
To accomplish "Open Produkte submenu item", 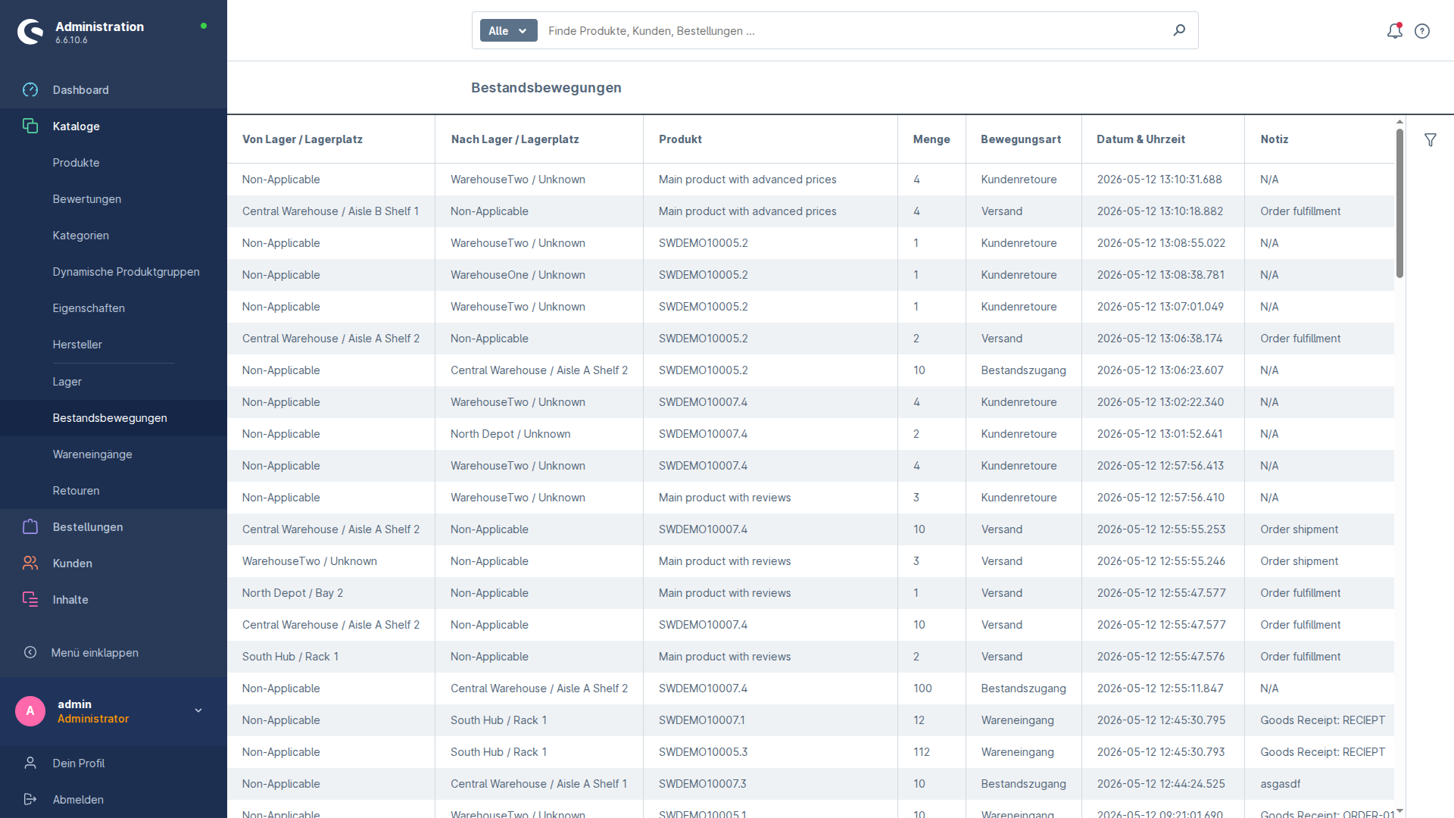I will point(76,163).
